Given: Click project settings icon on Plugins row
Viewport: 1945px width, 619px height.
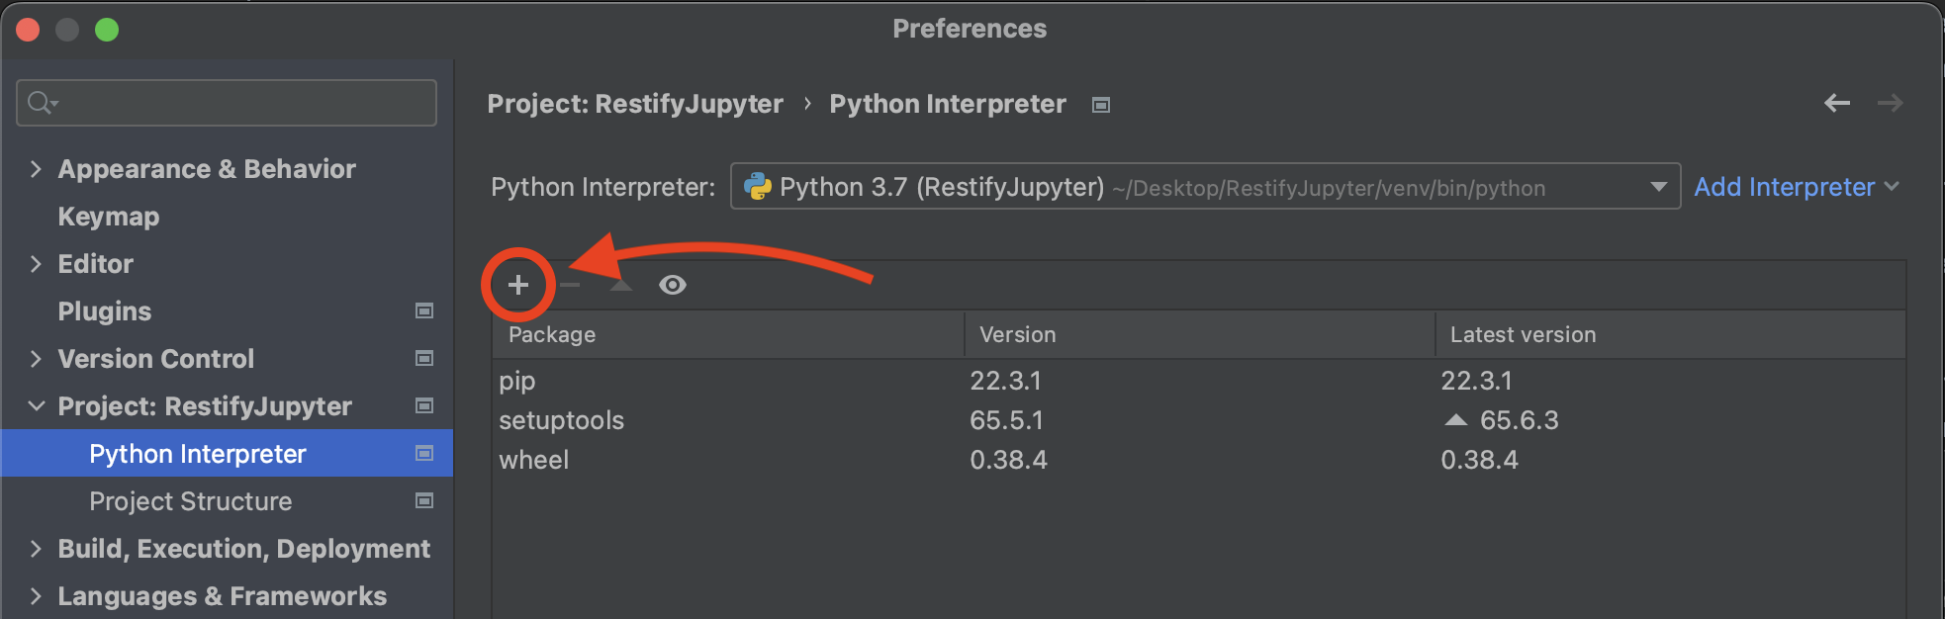Looking at the screenshot, I should point(424,310).
